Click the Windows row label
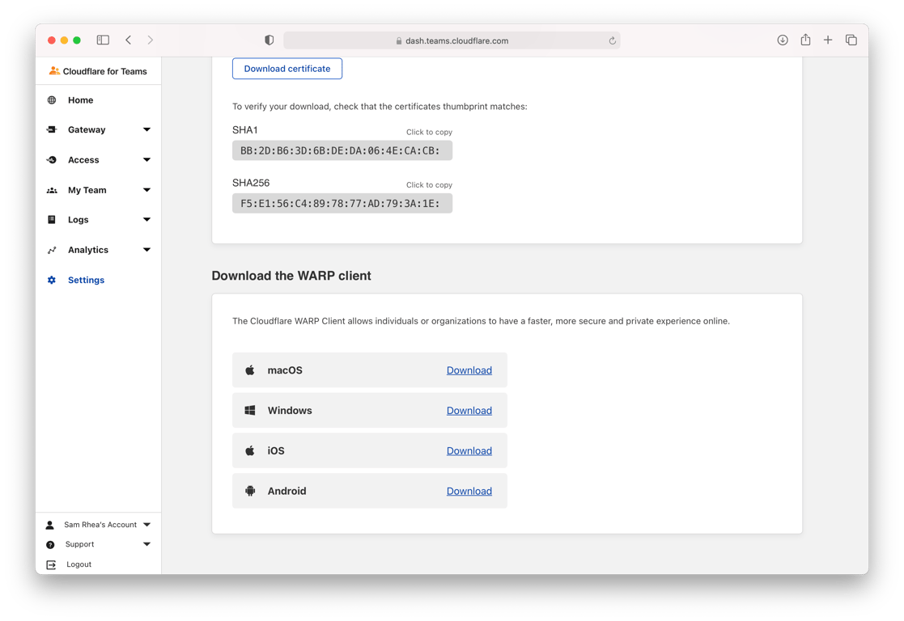Viewport: 904px width, 621px height. point(290,411)
